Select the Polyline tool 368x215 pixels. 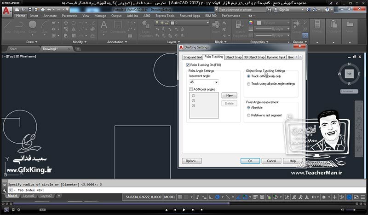point(19,27)
